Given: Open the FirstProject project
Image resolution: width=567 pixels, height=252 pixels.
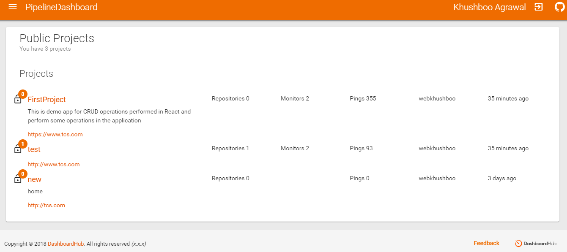Looking at the screenshot, I should click(47, 99).
